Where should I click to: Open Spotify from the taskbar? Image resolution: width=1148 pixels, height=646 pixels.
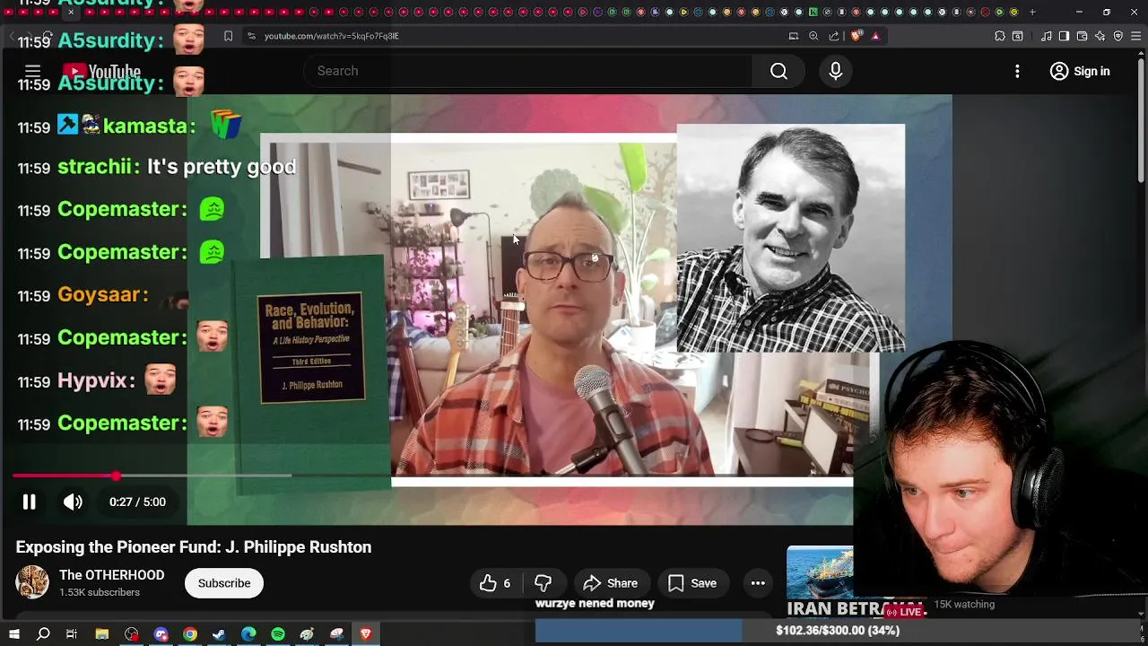pos(278,634)
